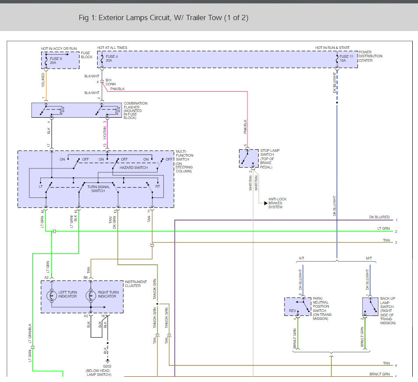Click the VIO/TAN wire label
Image resolution: width=418 pixels, height=382 pixels.
point(105,133)
